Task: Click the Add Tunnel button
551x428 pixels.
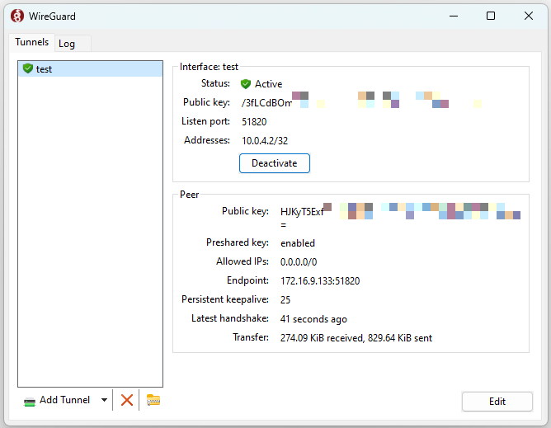Action: pos(57,400)
